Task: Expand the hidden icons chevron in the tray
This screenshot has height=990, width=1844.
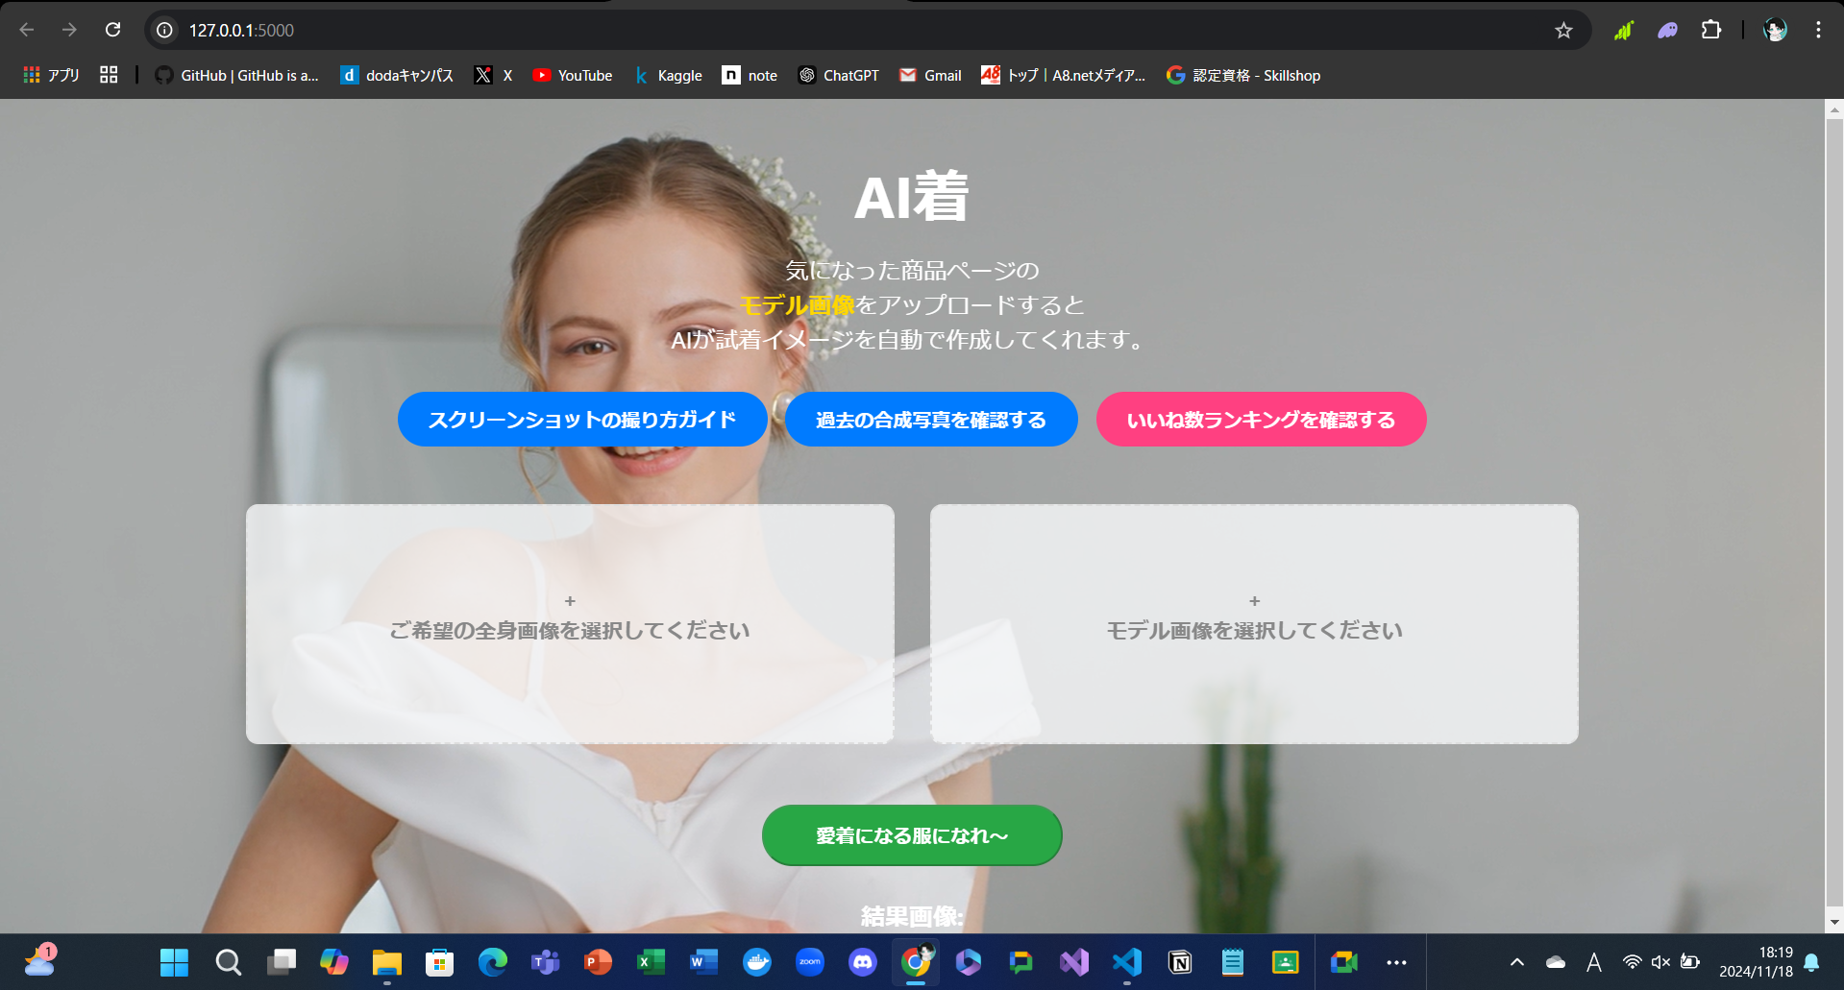Action: (1516, 962)
